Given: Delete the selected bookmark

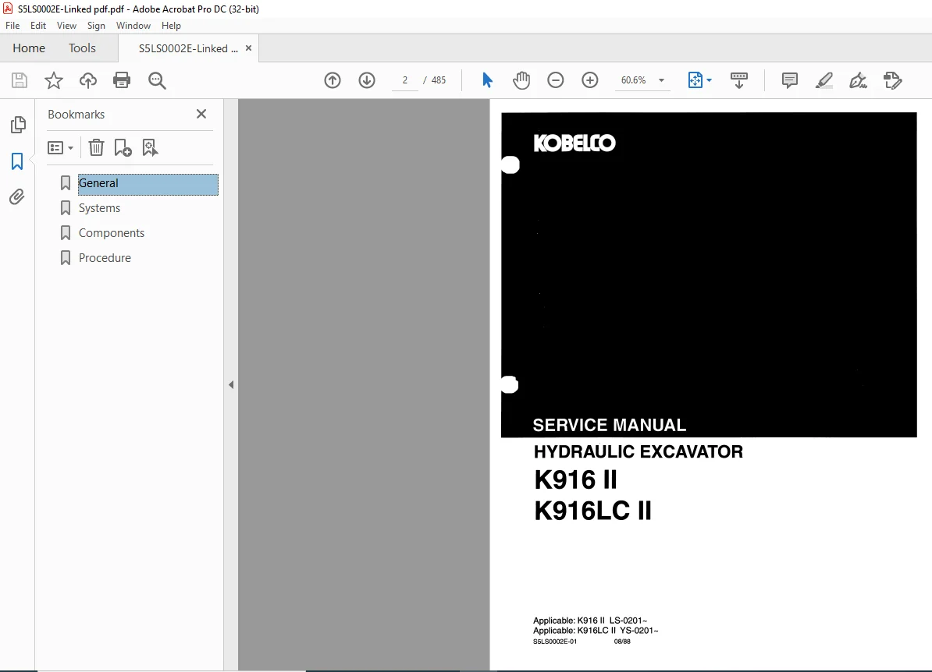Looking at the screenshot, I should (x=96, y=147).
